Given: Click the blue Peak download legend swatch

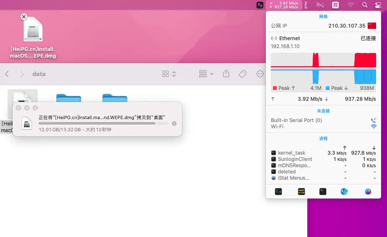Looking at the screenshot, I should point(328,88).
